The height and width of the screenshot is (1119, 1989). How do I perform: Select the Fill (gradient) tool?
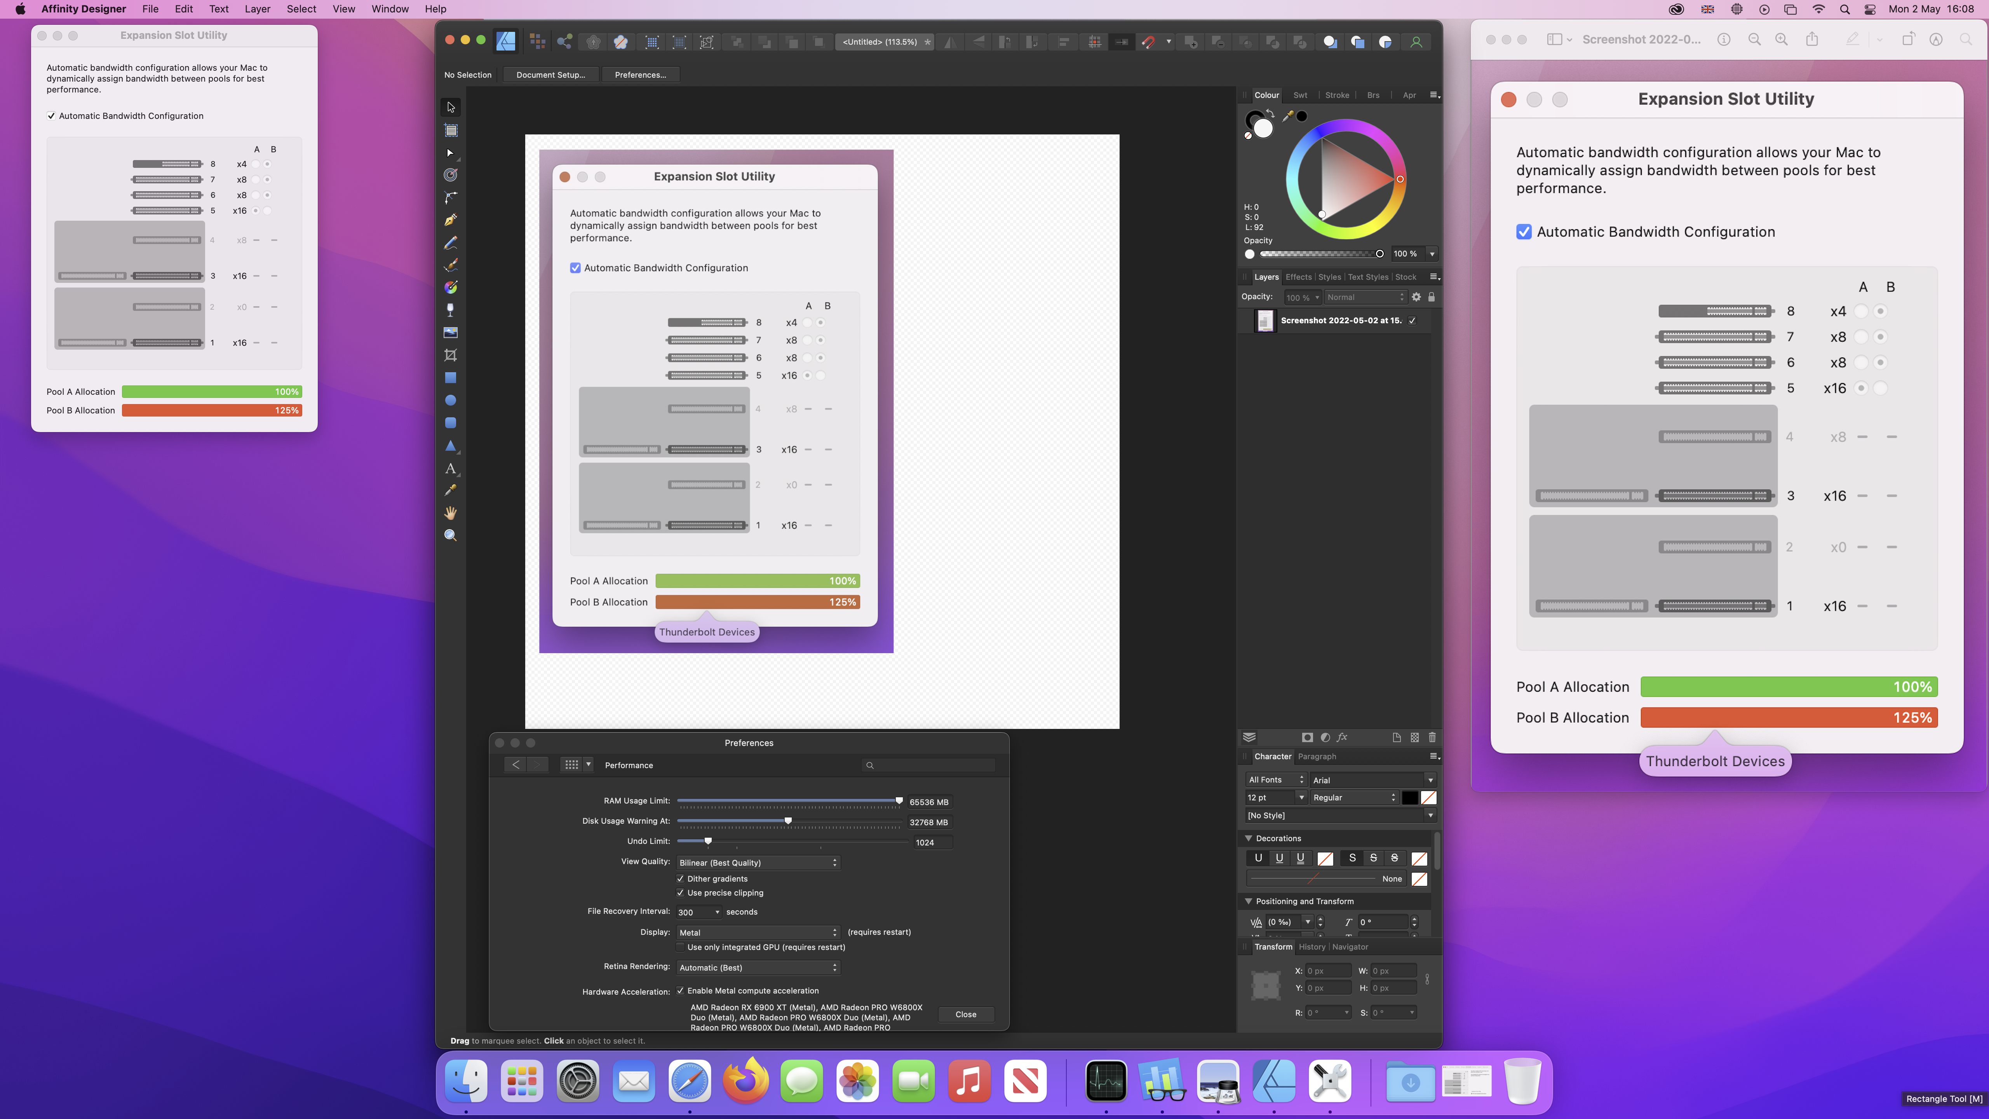tap(451, 287)
